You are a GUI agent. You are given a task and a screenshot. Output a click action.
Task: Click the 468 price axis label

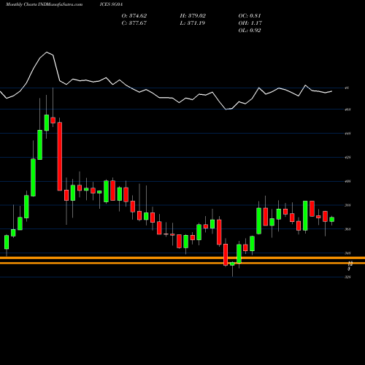(x=347, y=109)
